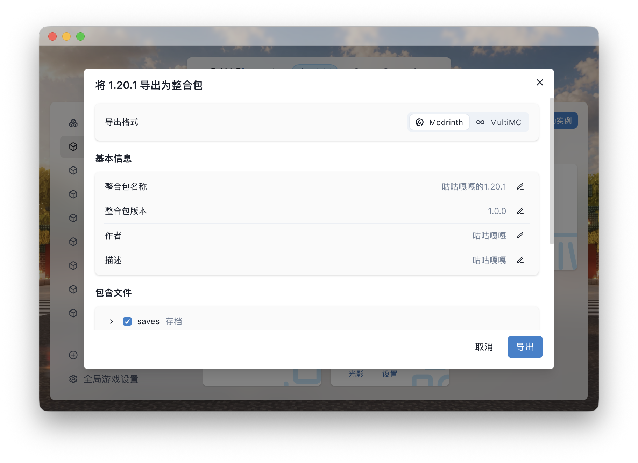Open the all-instances cubes icon in sidebar

point(73,123)
